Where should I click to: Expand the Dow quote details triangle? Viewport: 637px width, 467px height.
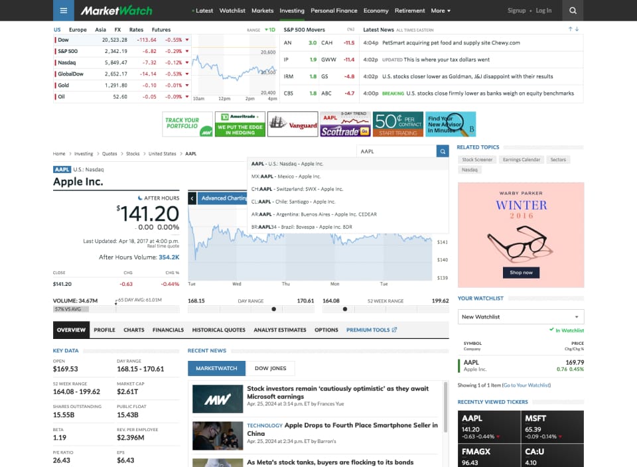pyautogui.click(x=187, y=40)
